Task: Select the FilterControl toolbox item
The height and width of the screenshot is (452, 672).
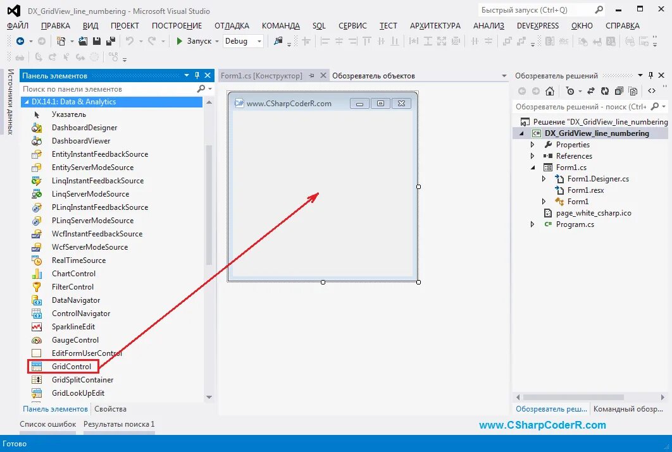Action: tap(72, 287)
